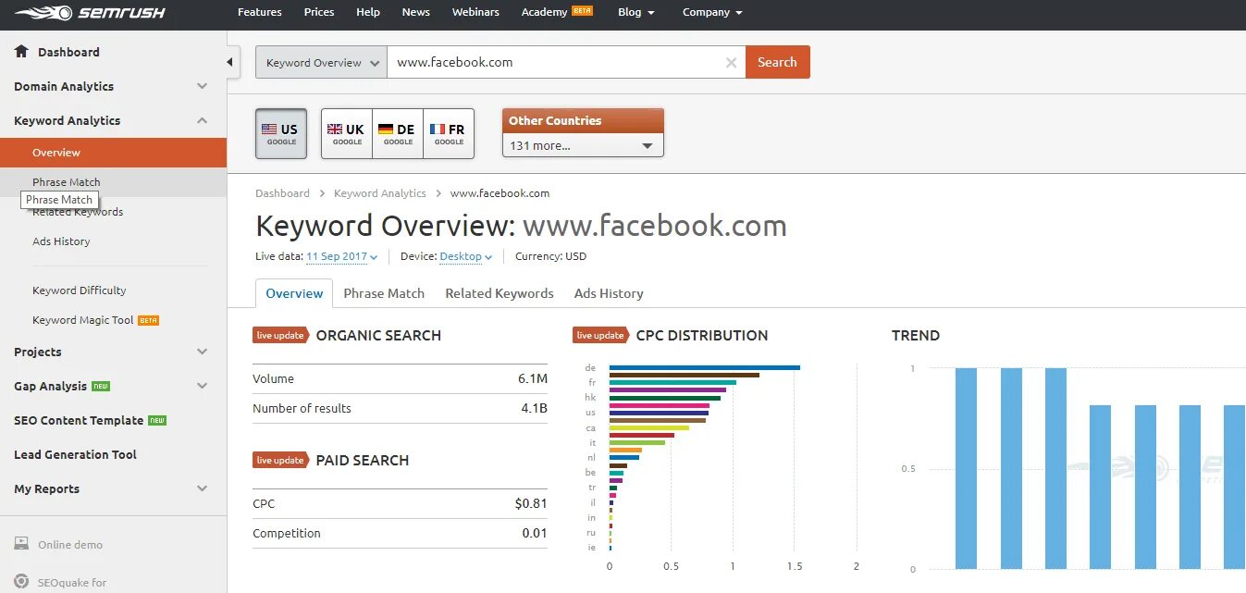Select the US Google database flag
1246x593 pixels.
pos(281,134)
